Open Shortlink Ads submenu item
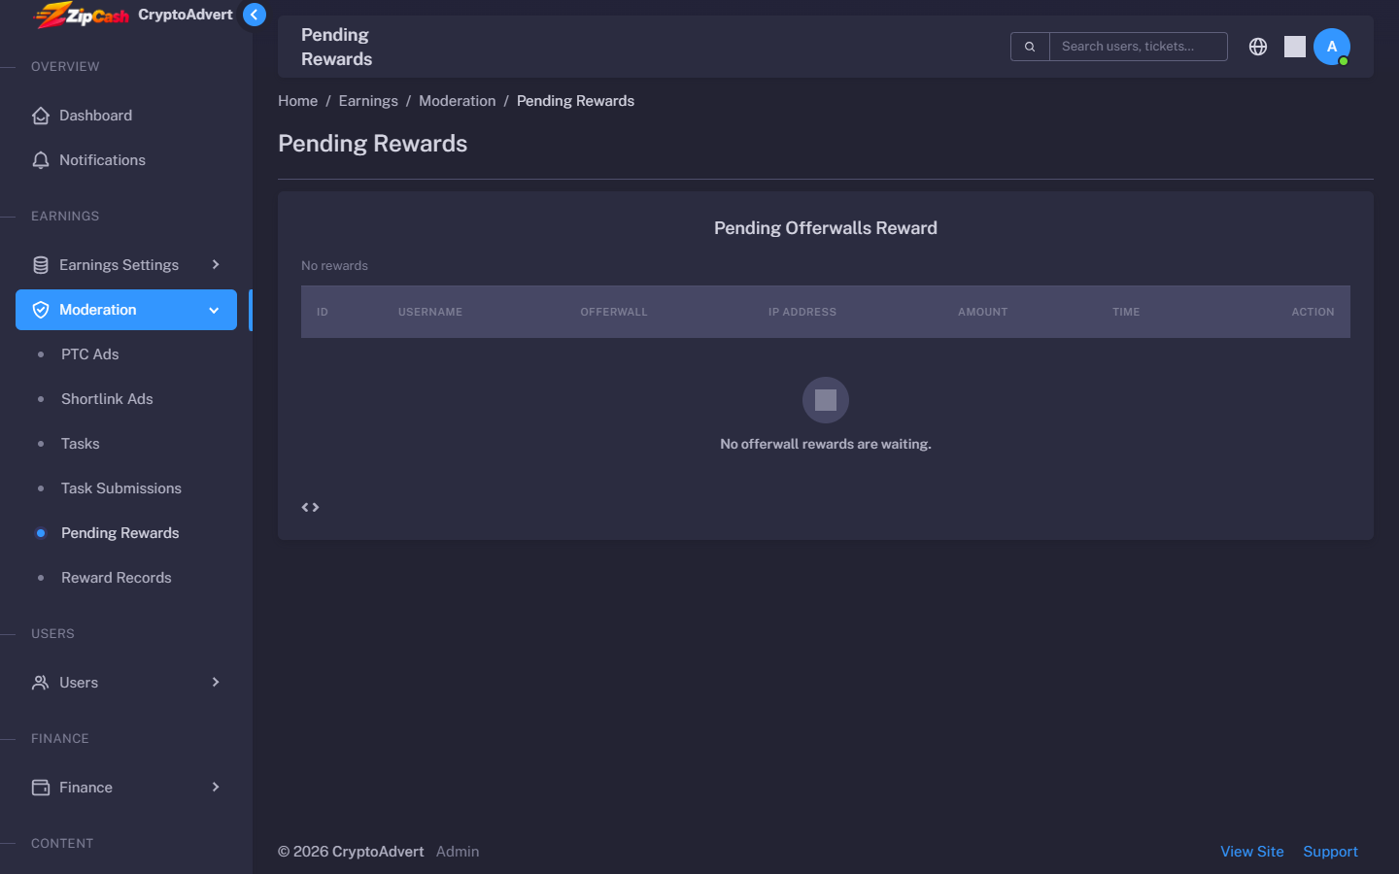This screenshot has width=1399, height=874. tap(126, 399)
